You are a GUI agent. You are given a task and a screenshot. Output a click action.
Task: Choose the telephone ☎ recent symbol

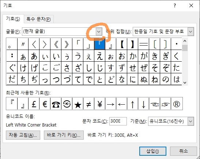(x=56, y=104)
